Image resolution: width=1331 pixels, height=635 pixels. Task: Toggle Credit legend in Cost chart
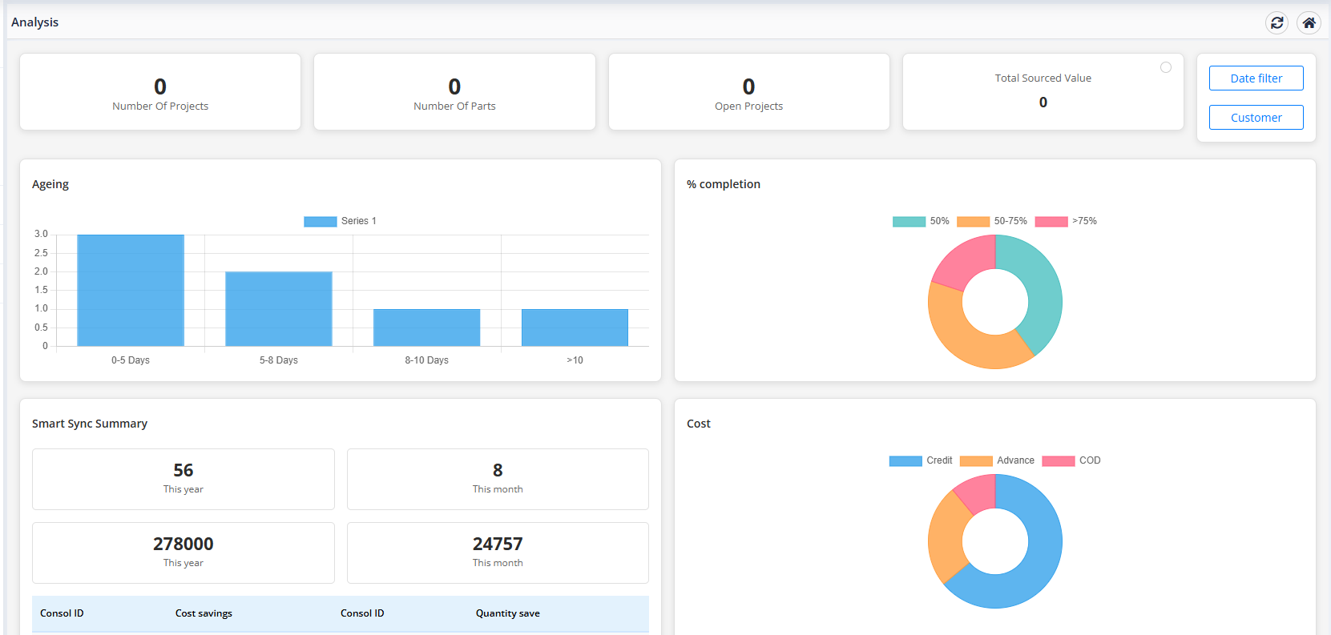[x=921, y=460]
